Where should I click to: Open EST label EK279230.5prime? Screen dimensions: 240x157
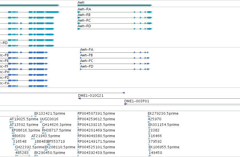click(x=163, y=114)
